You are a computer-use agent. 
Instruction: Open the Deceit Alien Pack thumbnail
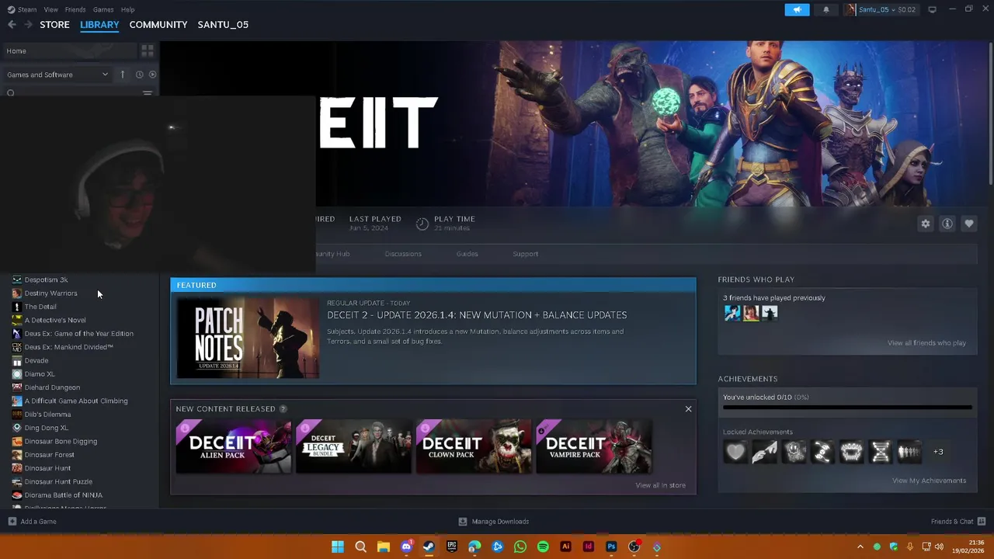pyautogui.click(x=234, y=446)
